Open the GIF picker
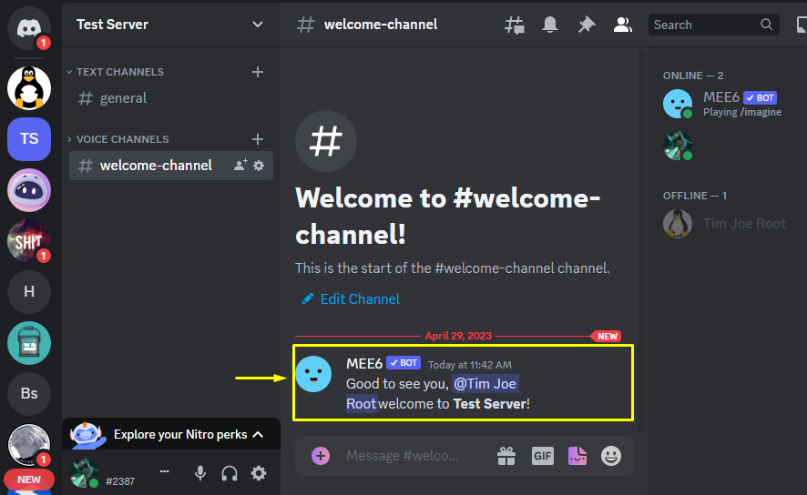Viewport: 807px width, 495px height. pyautogui.click(x=543, y=456)
